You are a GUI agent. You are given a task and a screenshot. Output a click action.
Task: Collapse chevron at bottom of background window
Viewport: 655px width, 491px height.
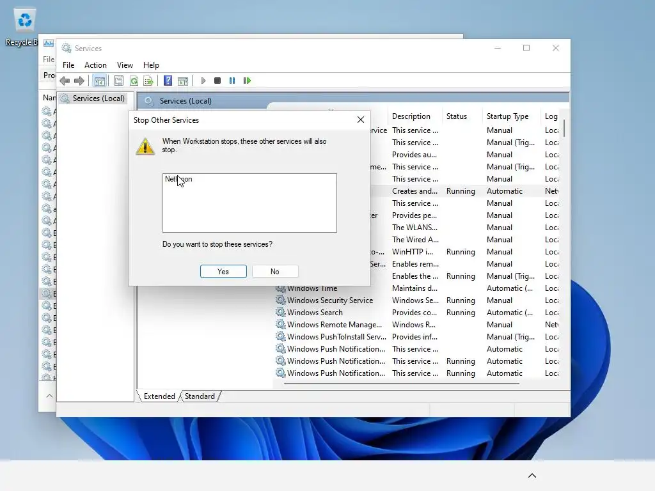point(49,395)
